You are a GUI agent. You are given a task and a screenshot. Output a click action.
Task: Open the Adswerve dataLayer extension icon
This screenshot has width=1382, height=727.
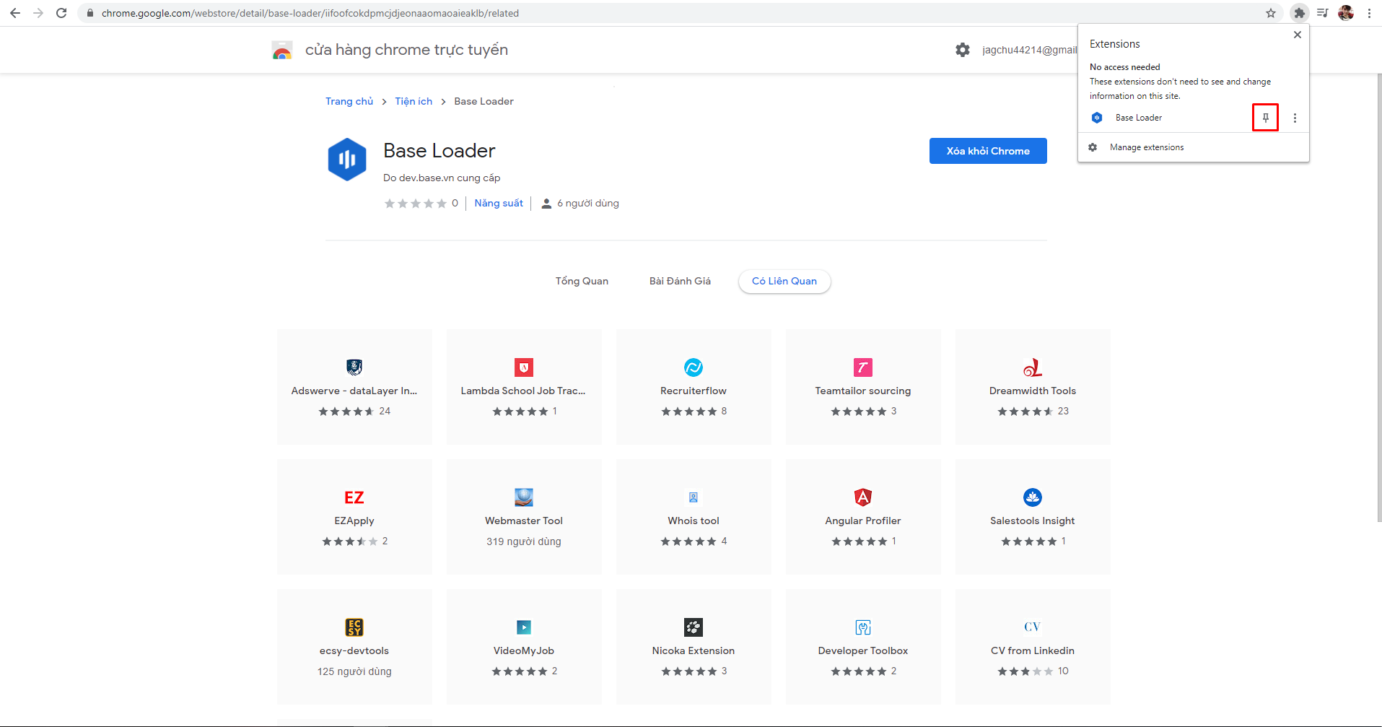[x=354, y=367]
